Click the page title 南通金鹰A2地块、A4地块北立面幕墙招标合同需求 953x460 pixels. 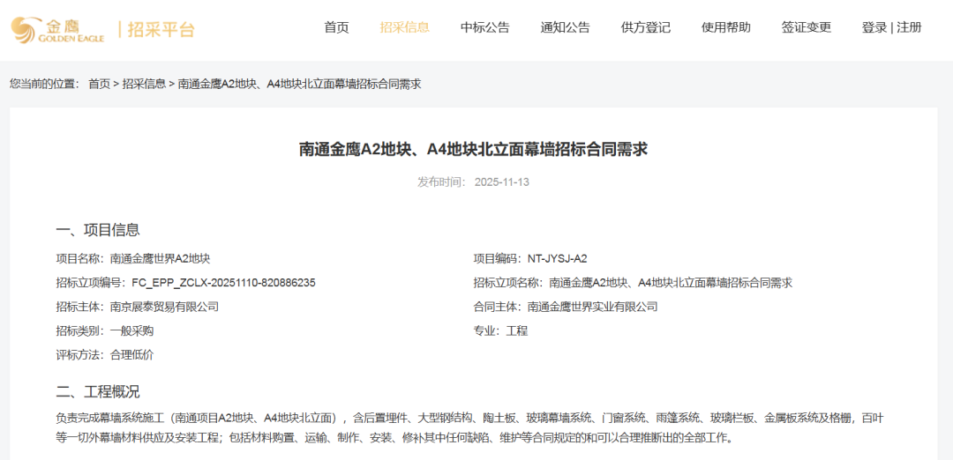[x=474, y=150]
